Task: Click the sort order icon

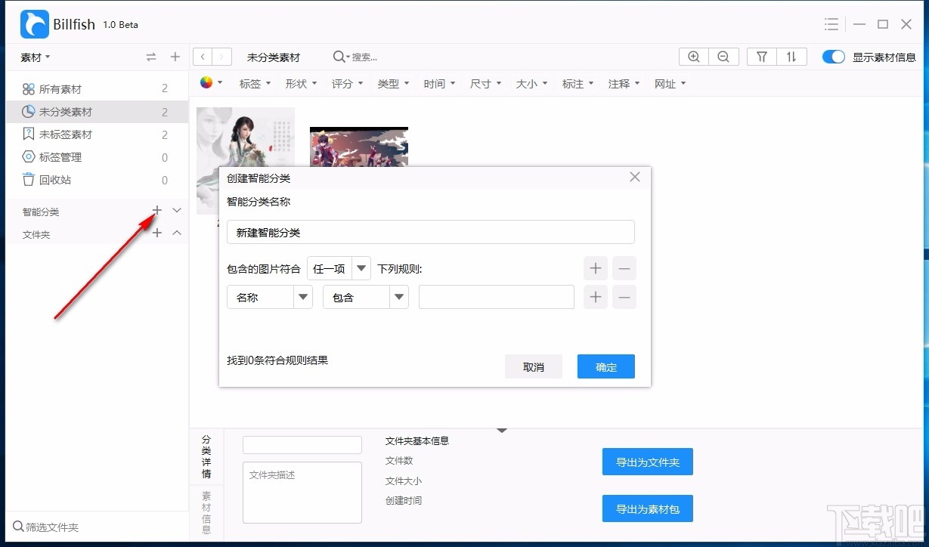Action: click(792, 56)
